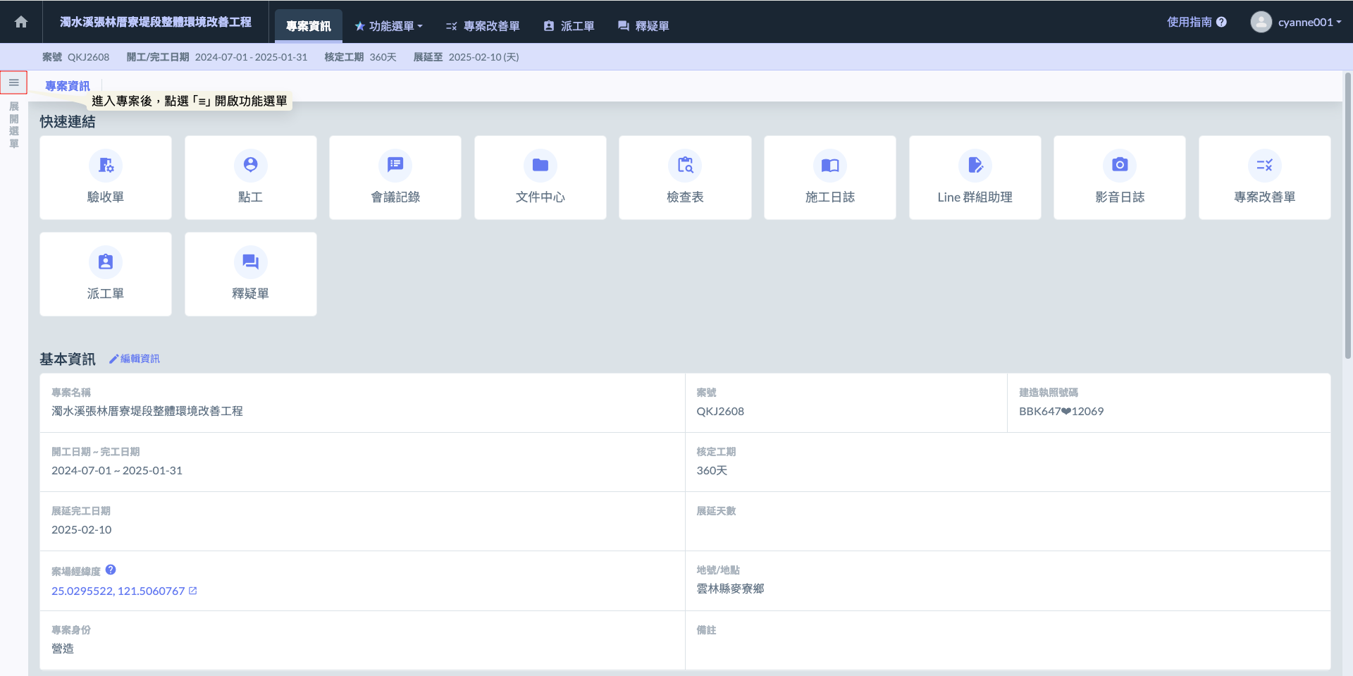Open the 驗收單 quick link icon
The height and width of the screenshot is (676, 1353).
(x=106, y=165)
